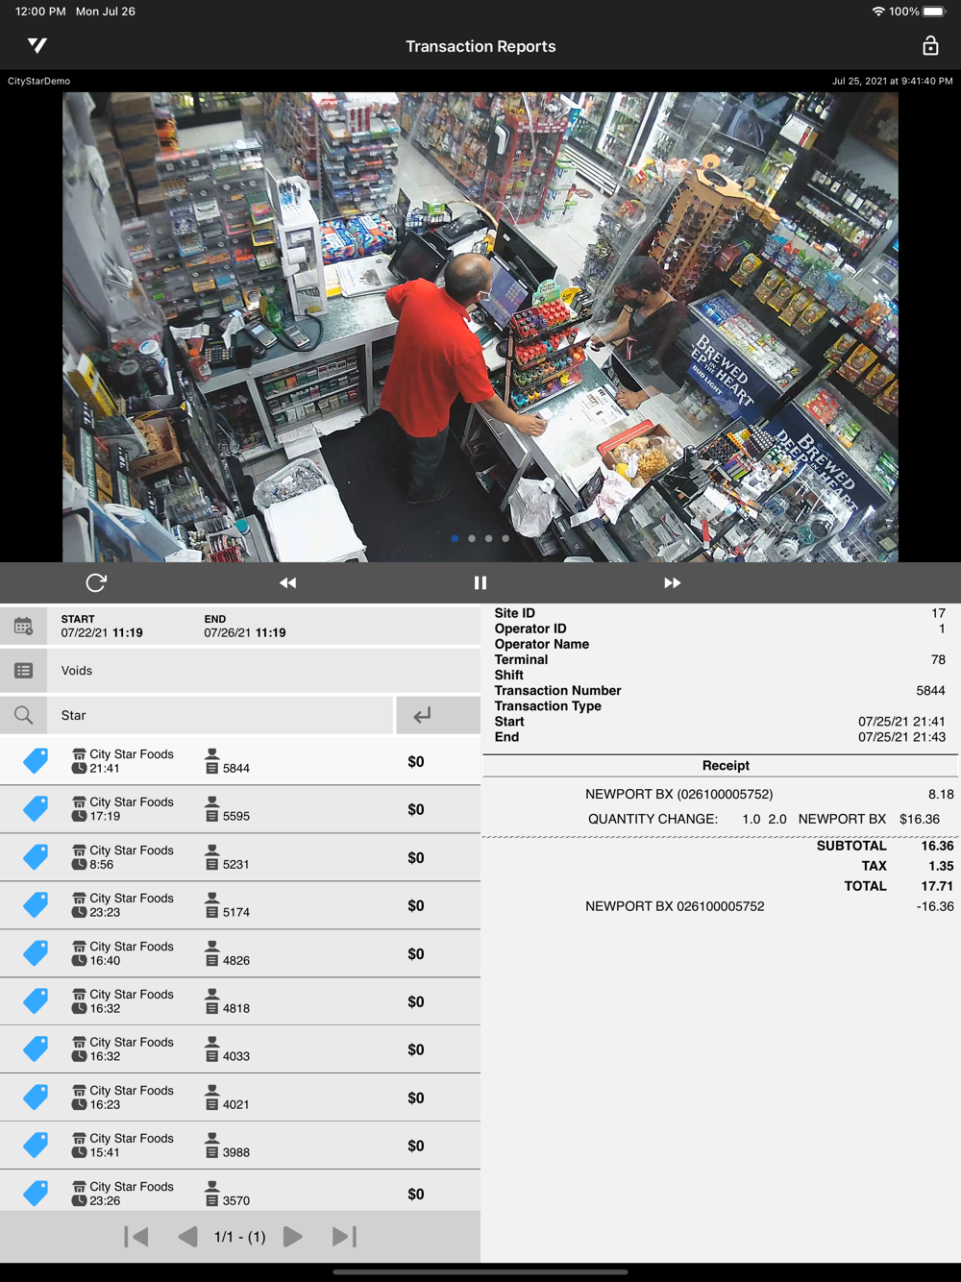Select the blue tag of transaction 4826
The height and width of the screenshot is (1282, 961).
click(x=36, y=953)
